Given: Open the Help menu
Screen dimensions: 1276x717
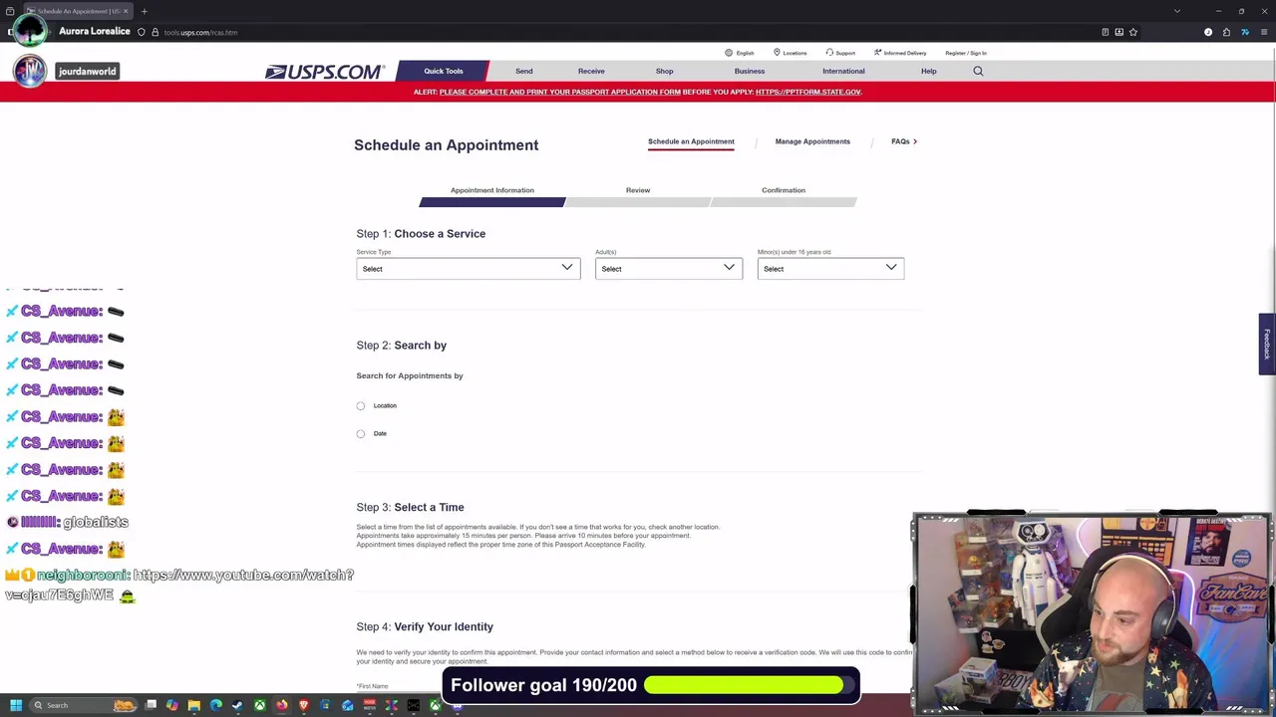Looking at the screenshot, I should pyautogui.click(x=928, y=71).
